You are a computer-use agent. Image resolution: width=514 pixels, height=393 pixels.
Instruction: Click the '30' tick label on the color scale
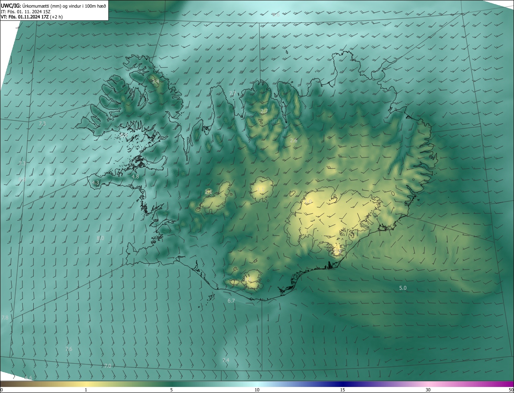point(428,390)
